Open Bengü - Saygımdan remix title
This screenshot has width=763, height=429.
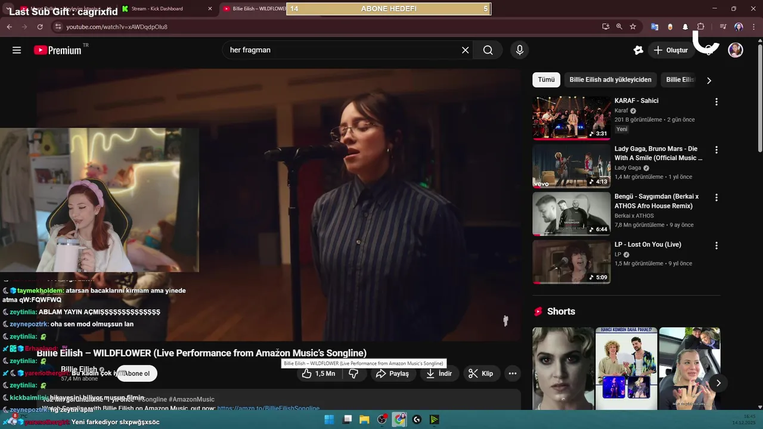tap(656, 201)
